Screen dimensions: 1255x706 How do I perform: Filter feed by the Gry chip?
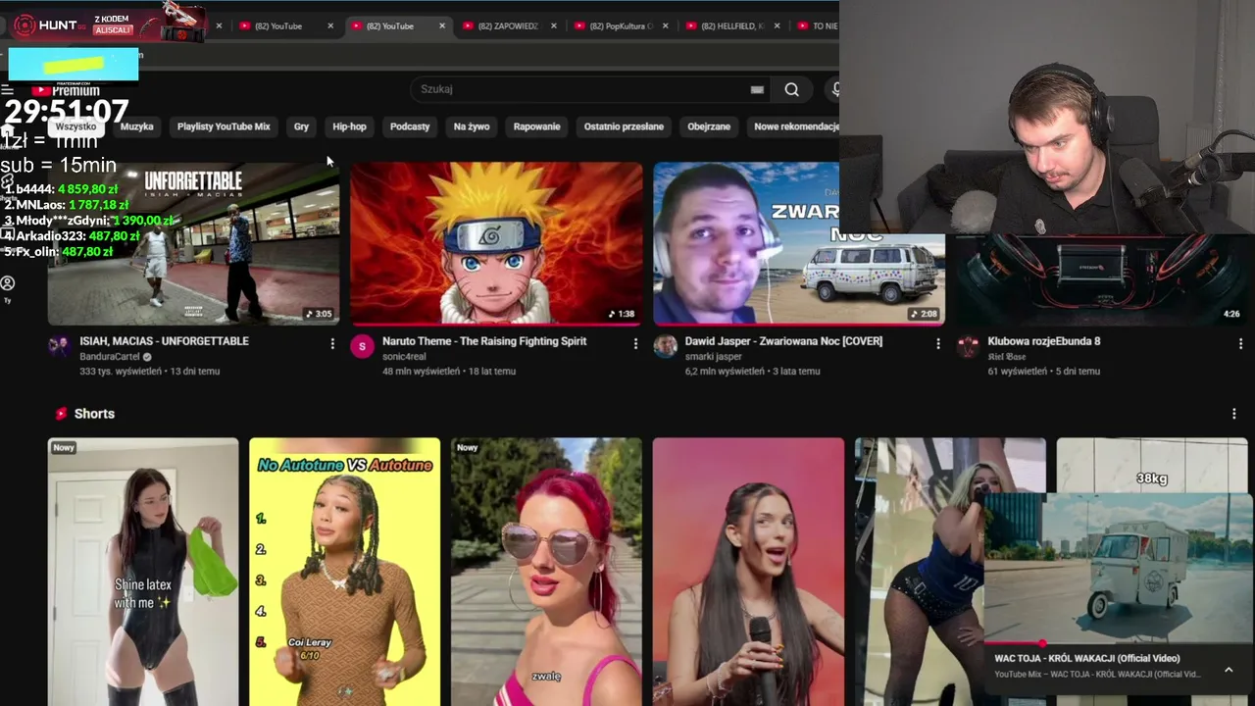(x=301, y=126)
